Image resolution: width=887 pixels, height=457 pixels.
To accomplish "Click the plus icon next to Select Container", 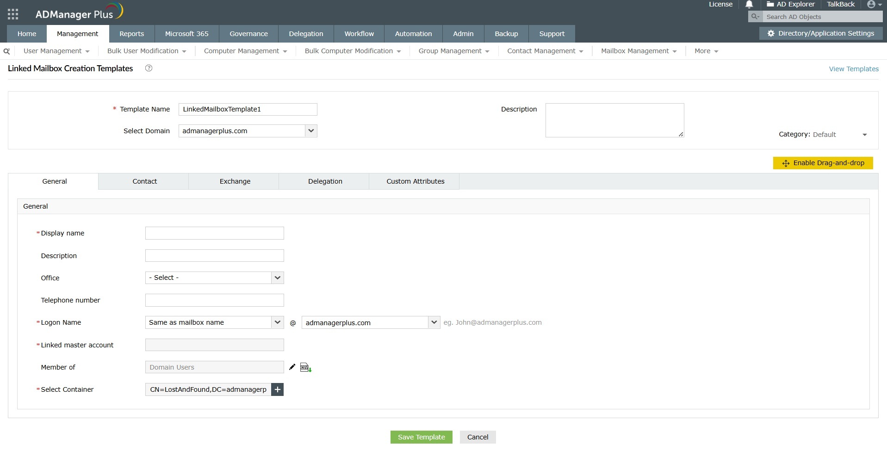I will [x=277, y=389].
